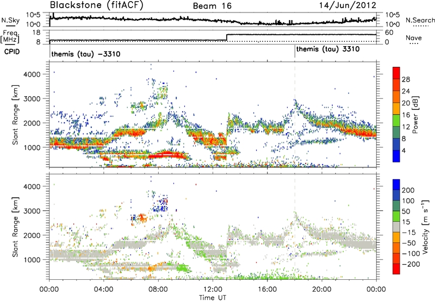
Task: Pick the orange 20–24 dB Power colorbar segment
Action: 396,97
